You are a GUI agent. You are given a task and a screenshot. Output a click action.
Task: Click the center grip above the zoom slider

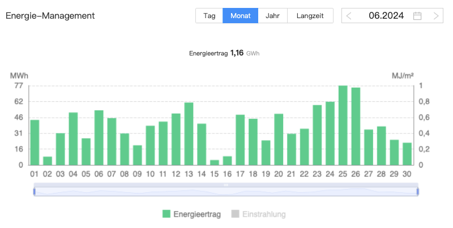pos(226,185)
